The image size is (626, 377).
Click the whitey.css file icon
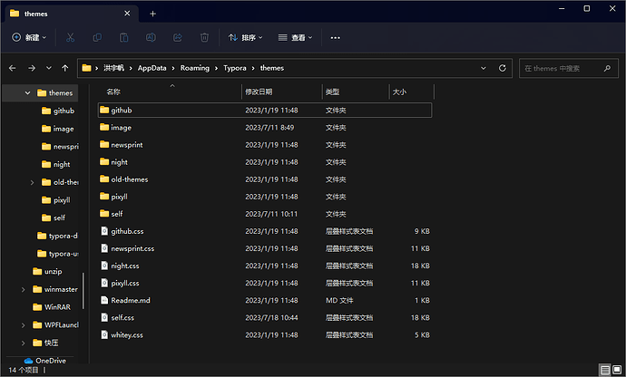coord(104,334)
